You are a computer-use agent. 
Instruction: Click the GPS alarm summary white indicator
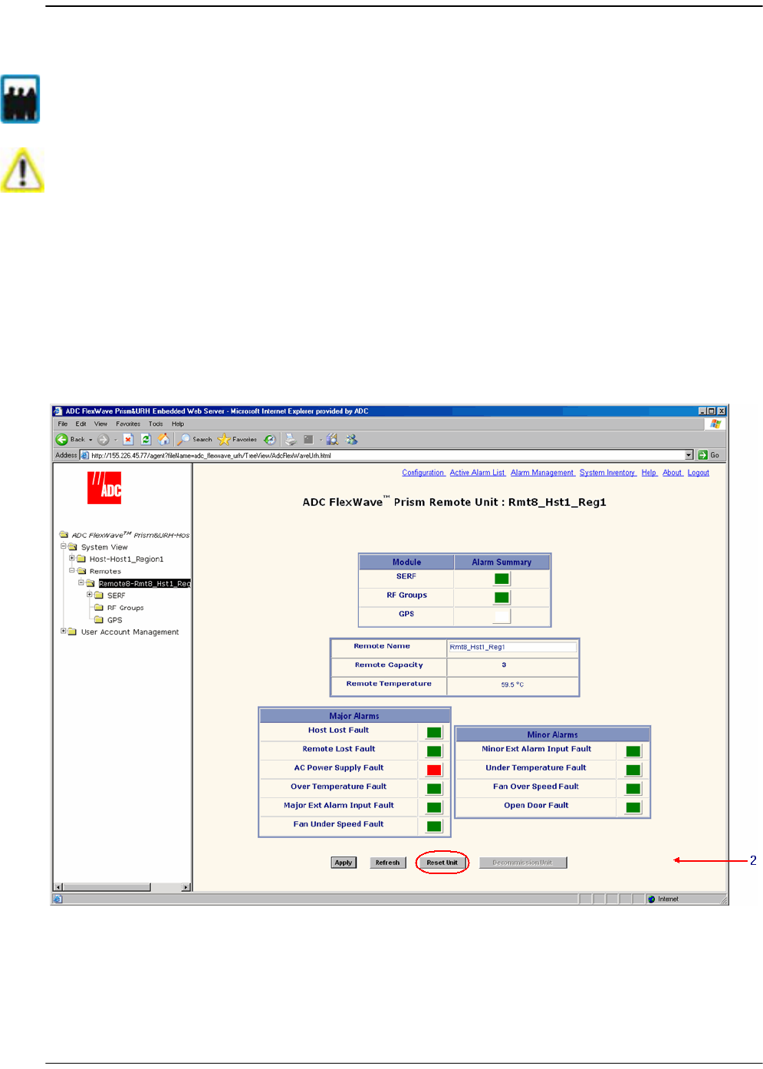[x=502, y=616]
